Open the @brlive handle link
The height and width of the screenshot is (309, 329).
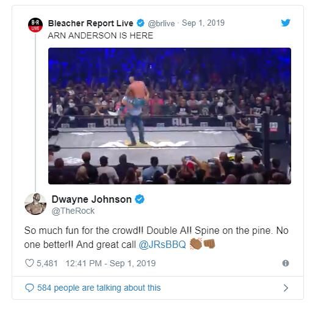(161, 23)
